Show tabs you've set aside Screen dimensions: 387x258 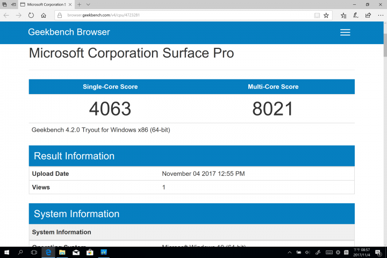(4, 4)
